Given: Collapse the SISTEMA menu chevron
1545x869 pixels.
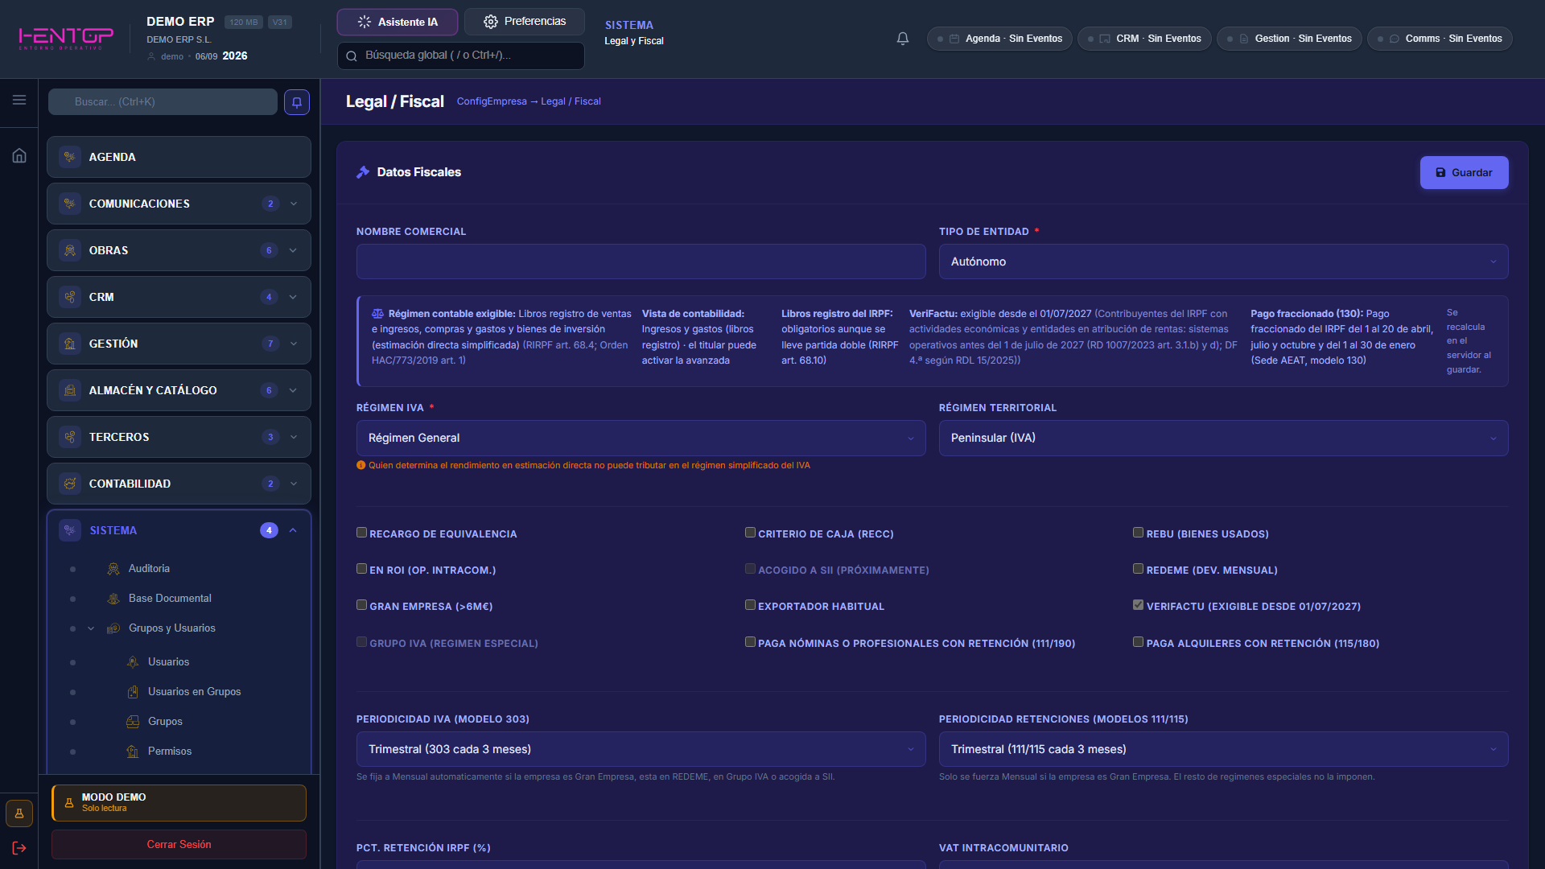Looking at the screenshot, I should tap(293, 530).
